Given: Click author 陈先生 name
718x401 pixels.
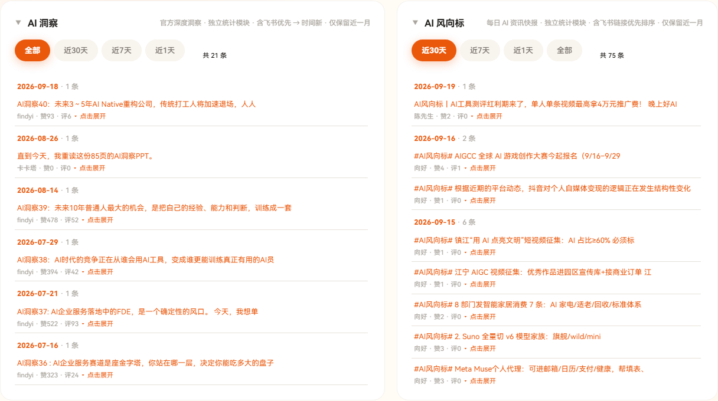Looking at the screenshot, I should click(x=423, y=116).
